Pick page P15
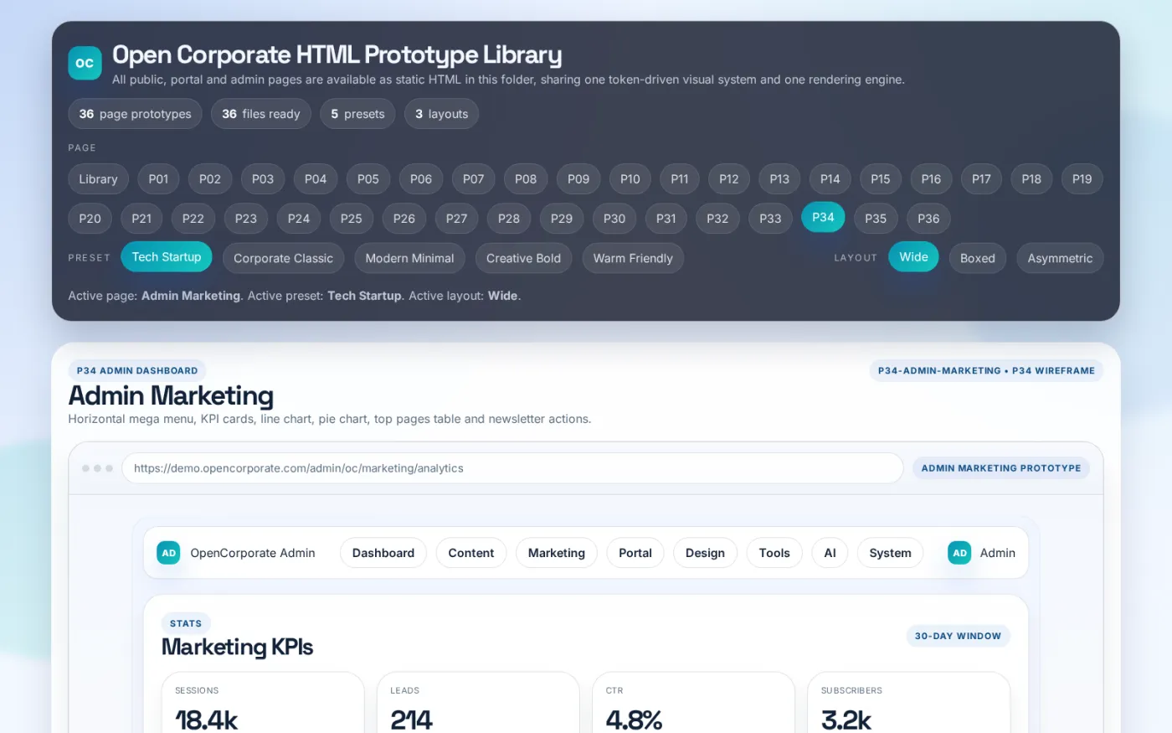1172x733 pixels. pyautogui.click(x=881, y=178)
